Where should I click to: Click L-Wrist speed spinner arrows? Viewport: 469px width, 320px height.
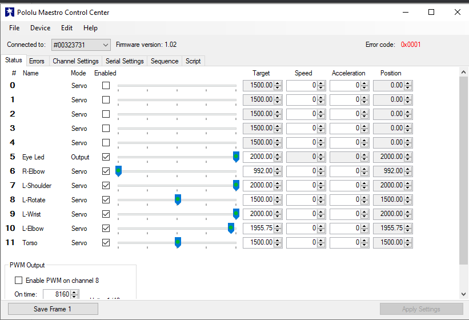[x=321, y=214]
